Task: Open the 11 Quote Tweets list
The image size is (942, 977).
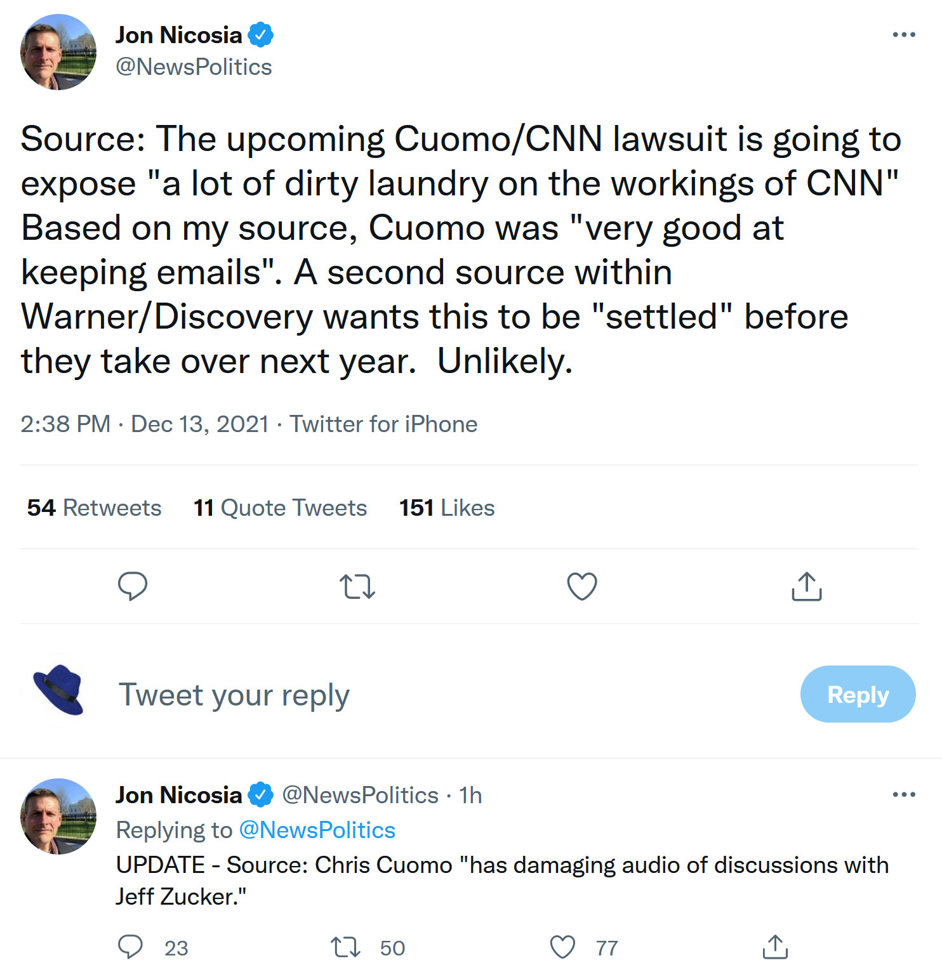Action: (x=280, y=508)
